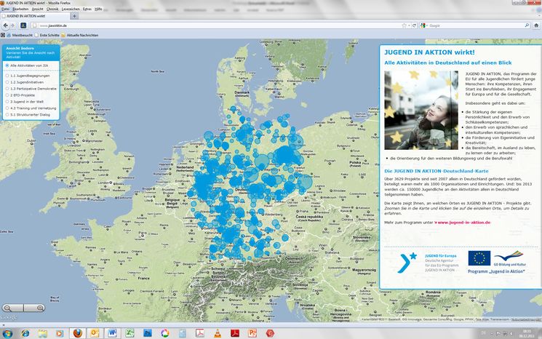Click the GD Bildung und Kultur logo
This screenshot has width=542, height=339.
click(x=509, y=259)
